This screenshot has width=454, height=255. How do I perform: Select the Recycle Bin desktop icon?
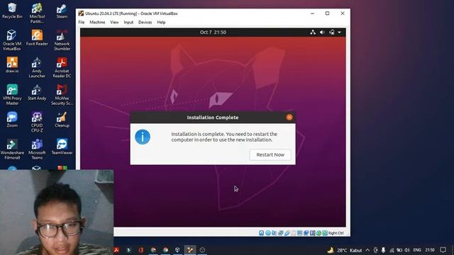click(12, 11)
